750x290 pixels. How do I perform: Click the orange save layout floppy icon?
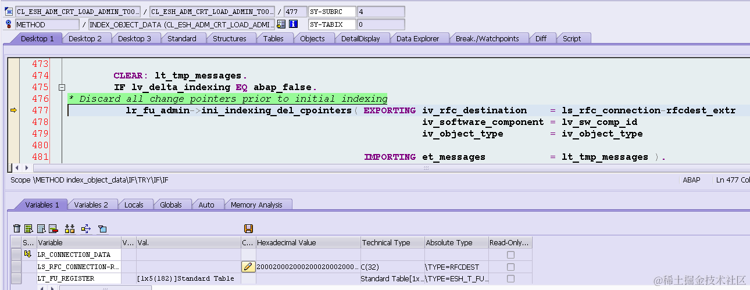pyautogui.click(x=249, y=229)
